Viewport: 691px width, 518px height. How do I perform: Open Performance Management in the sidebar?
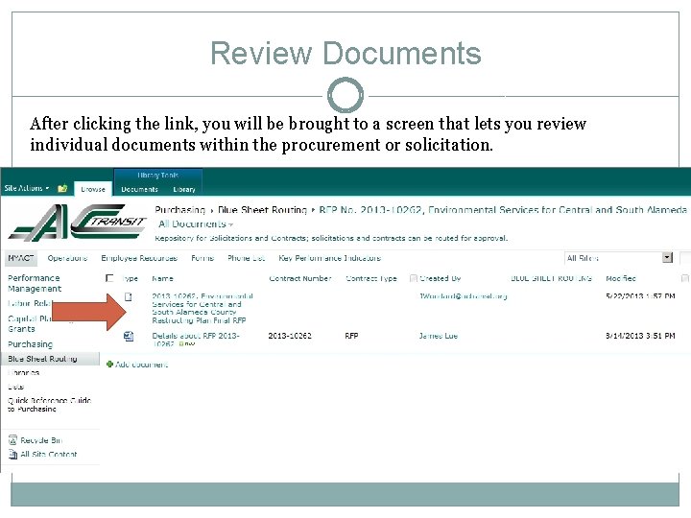35,283
